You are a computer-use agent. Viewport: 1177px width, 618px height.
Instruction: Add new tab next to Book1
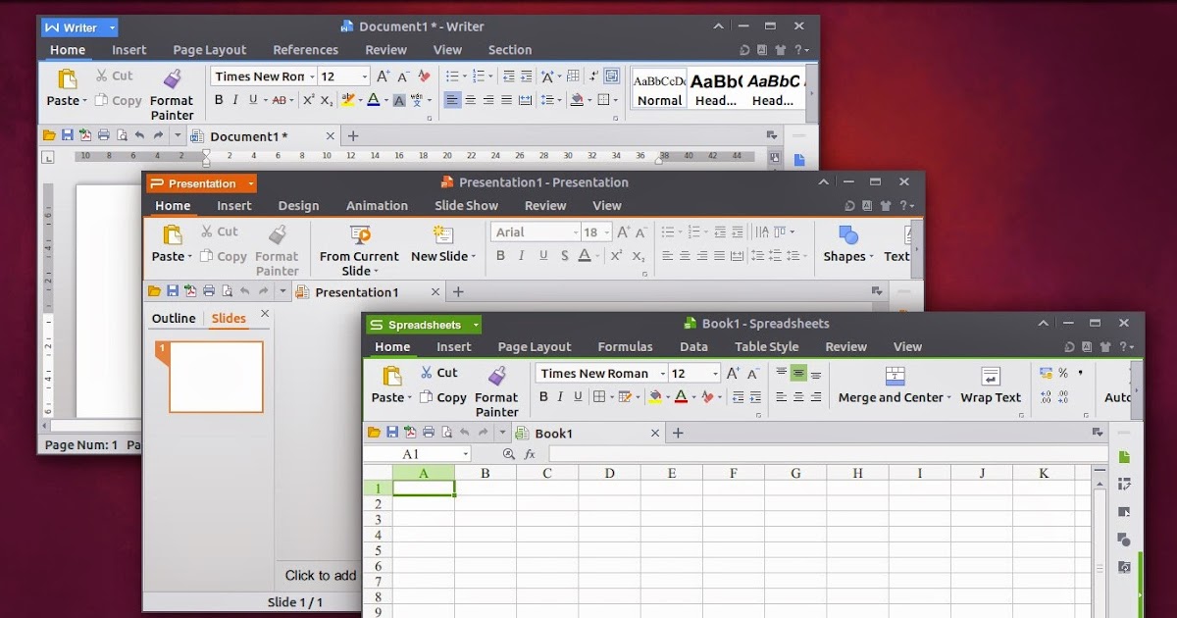tap(677, 433)
